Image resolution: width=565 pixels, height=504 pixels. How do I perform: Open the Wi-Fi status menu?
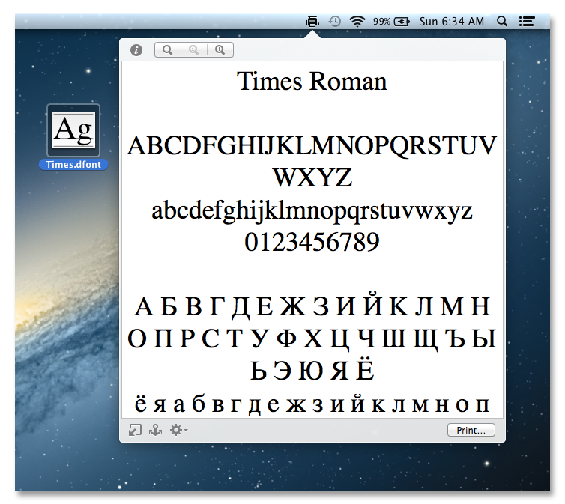click(357, 22)
